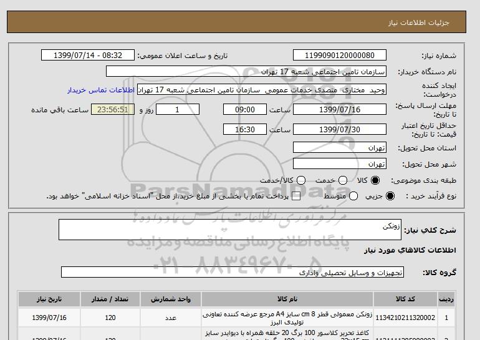
Task: Click the validity time 16:30 field
Action: pos(245,129)
